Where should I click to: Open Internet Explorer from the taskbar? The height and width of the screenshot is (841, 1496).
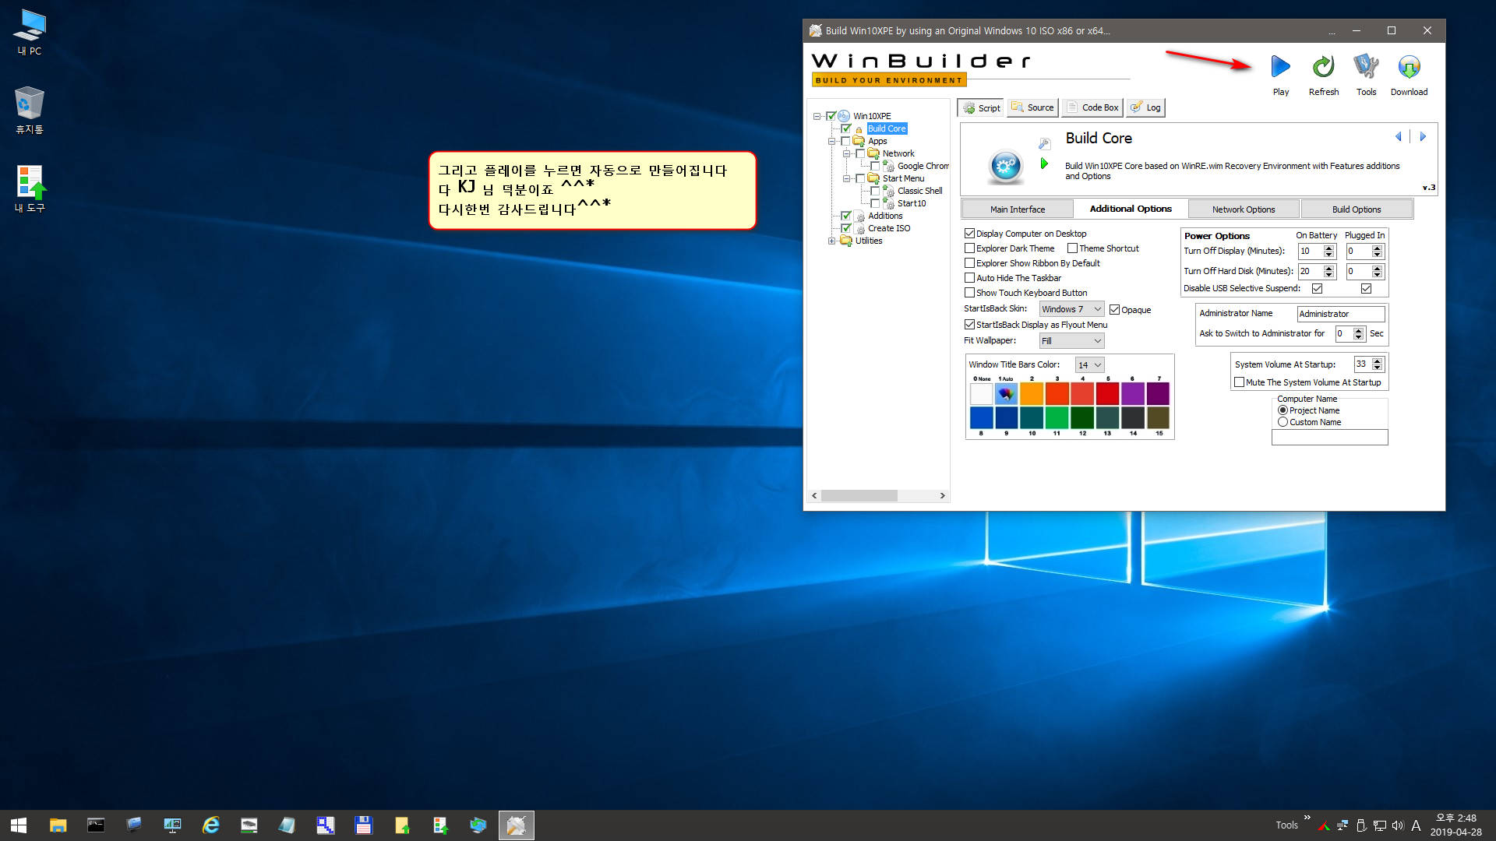coord(210,825)
